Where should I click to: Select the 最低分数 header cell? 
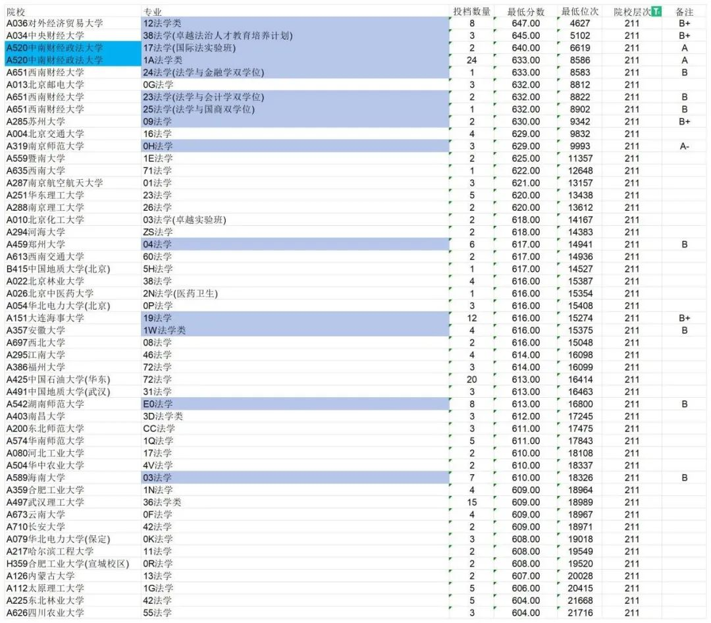pos(526,12)
